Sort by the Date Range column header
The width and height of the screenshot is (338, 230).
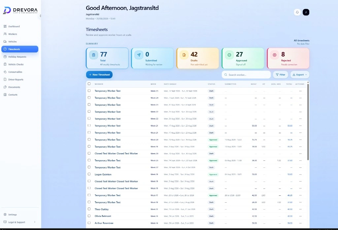coord(170,84)
